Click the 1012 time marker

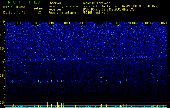pyautogui.click(x=34, y=23)
